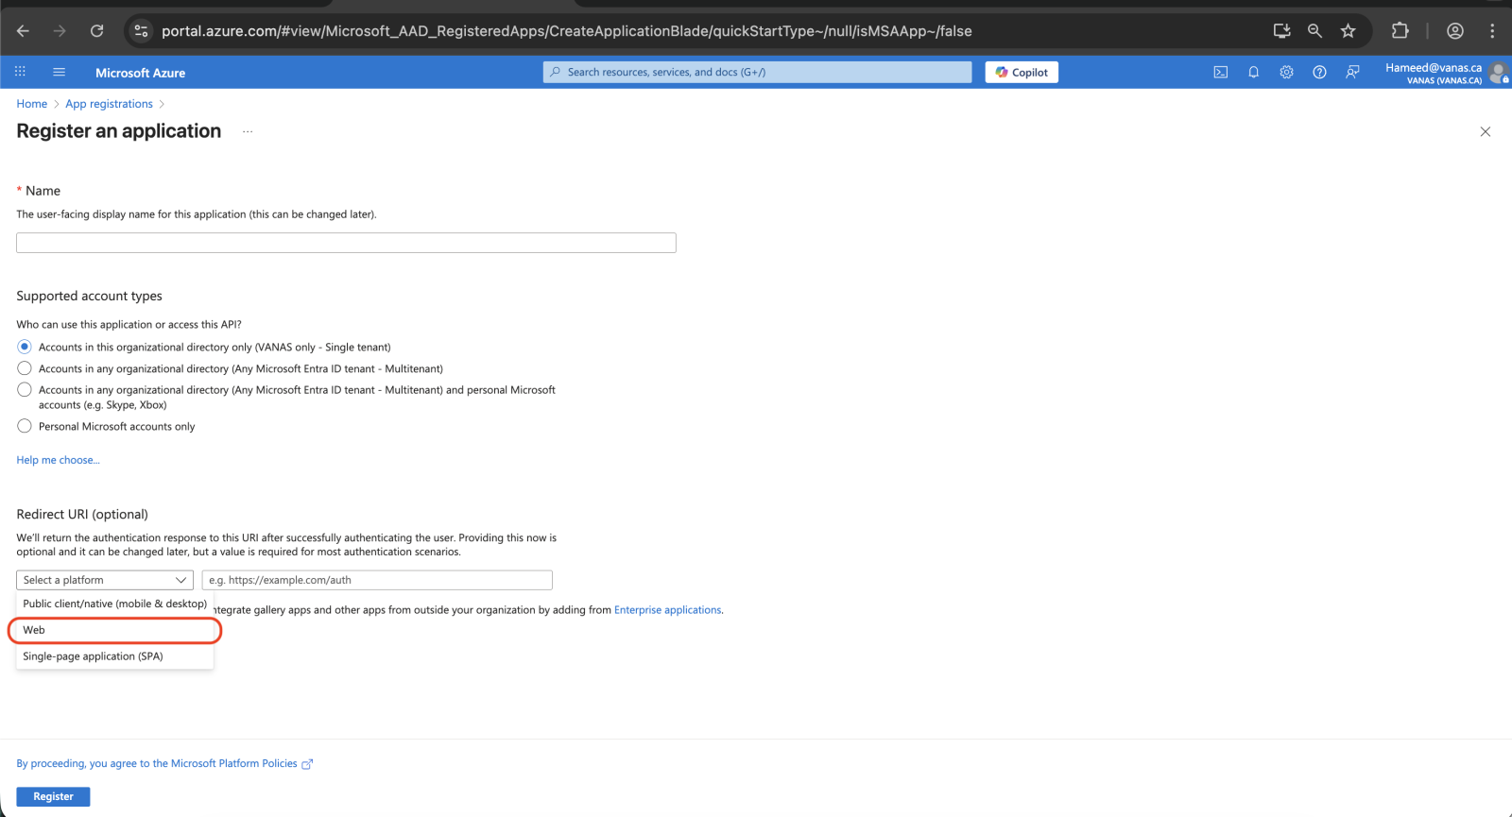Image resolution: width=1512 pixels, height=817 pixels.
Task: Click the Copilot button
Action: (1022, 72)
